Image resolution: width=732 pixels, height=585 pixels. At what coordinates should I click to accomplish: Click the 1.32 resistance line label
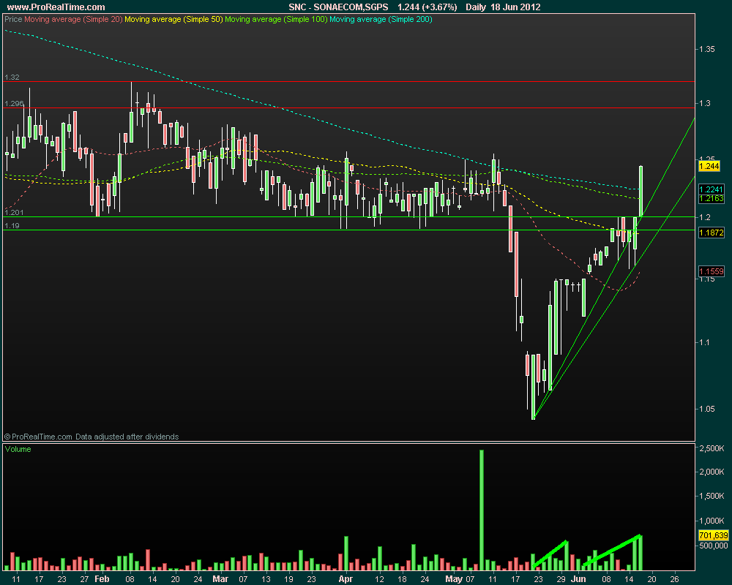12,77
